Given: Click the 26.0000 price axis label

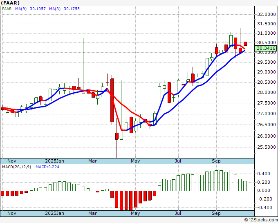Looking at the screenshot, I should click(x=266, y=136).
